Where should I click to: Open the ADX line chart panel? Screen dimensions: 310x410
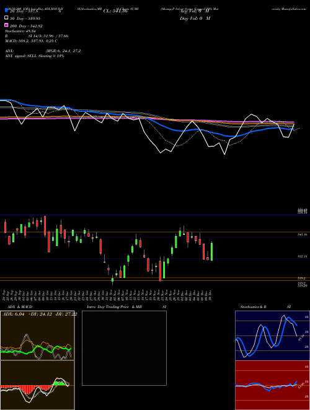[37, 335]
